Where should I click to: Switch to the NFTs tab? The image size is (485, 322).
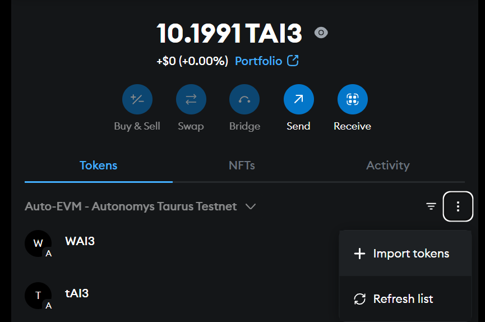click(242, 165)
